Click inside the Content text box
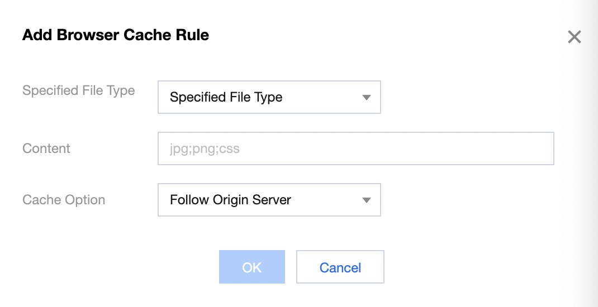This screenshot has height=307, width=598. pyautogui.click(x=355, y=148)
